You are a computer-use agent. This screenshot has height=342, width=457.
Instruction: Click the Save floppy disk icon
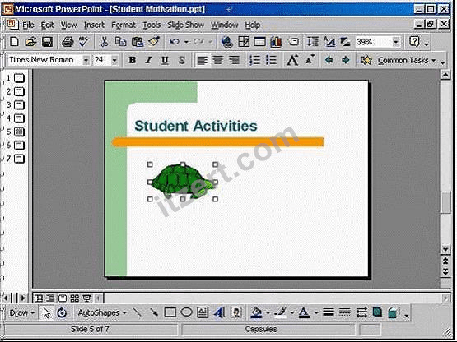click(47, 42)
